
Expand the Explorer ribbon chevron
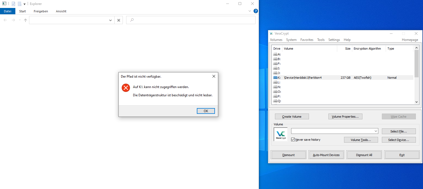pyautogui.click(x=250, y=11)
